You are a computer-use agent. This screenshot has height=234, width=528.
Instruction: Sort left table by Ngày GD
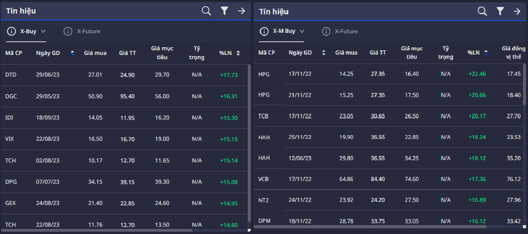click(x=72, y=53)
